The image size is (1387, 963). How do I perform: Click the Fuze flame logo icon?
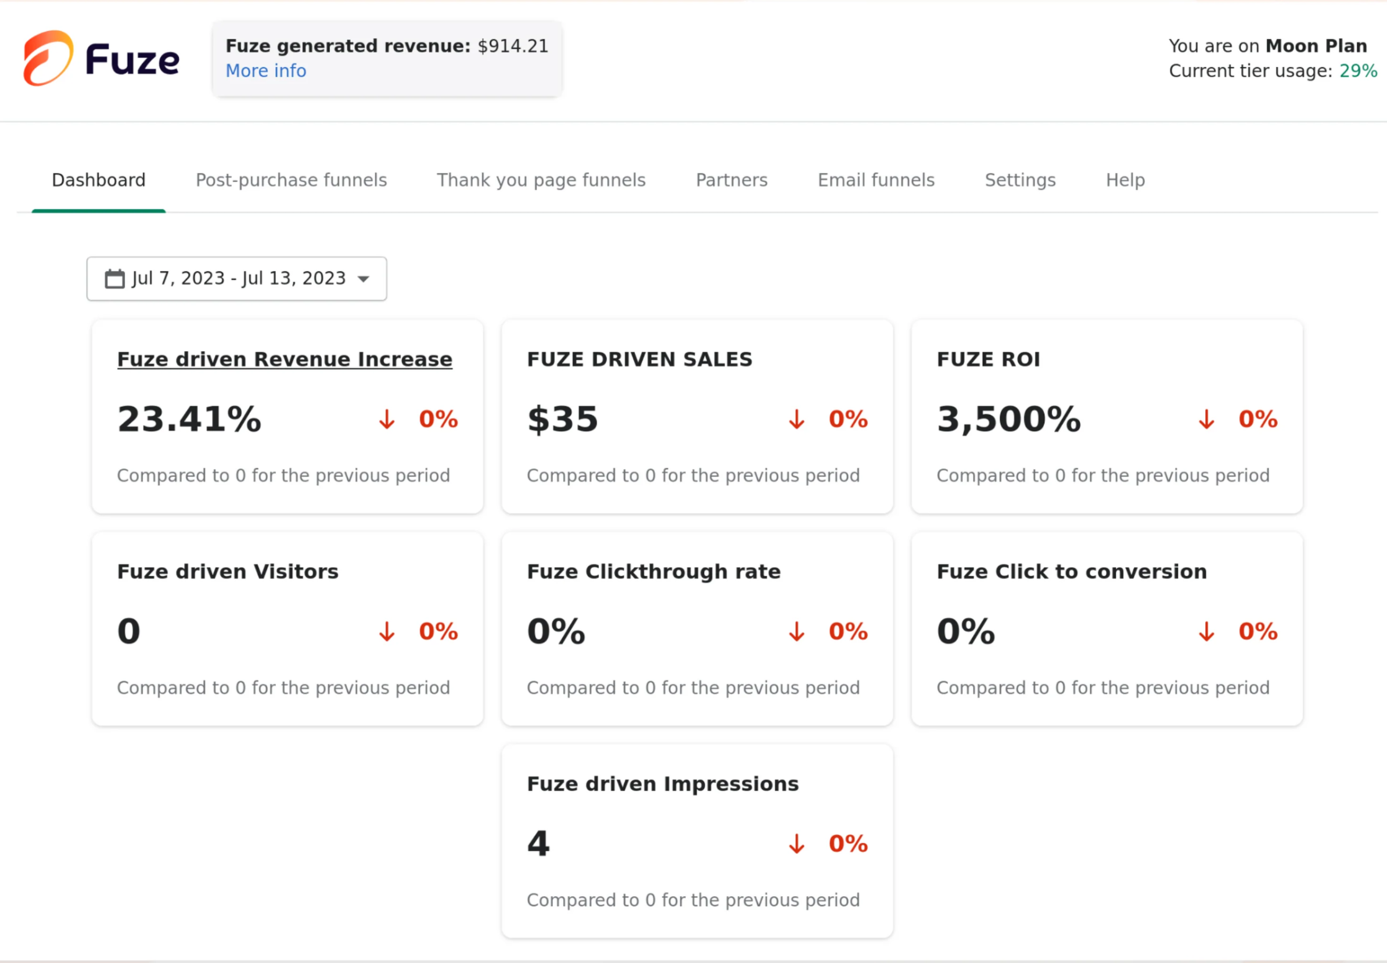[48, 58]
